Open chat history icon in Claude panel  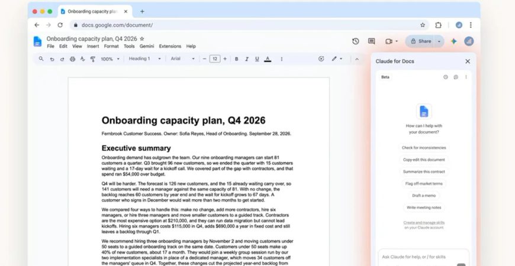pyautogui.click(x=445, y=77)
